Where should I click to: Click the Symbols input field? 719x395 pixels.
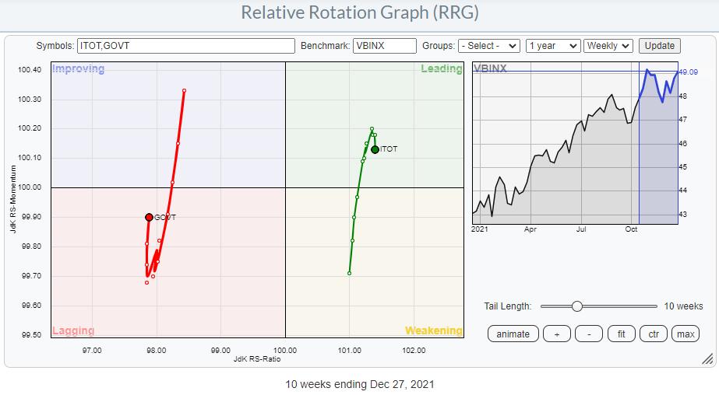coord(185,46)
